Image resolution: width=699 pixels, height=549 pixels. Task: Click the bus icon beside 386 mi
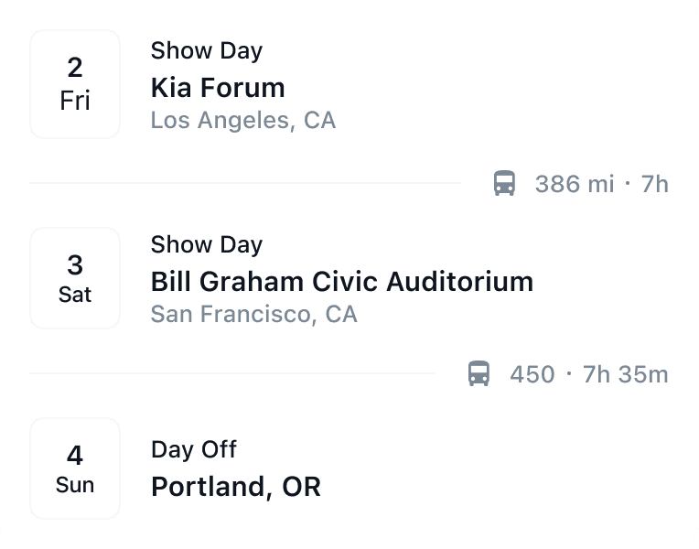(504, 184)
